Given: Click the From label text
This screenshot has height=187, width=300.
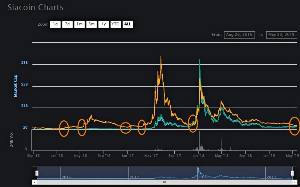Looking at the screenshot, I should point(216,34).
